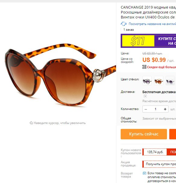
Task: Click the magnifier icon below the product photo
Action: click(x=31, y=123)
